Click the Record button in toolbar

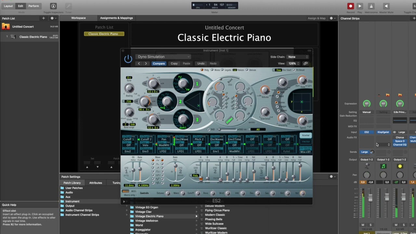(x=350, y=6)
